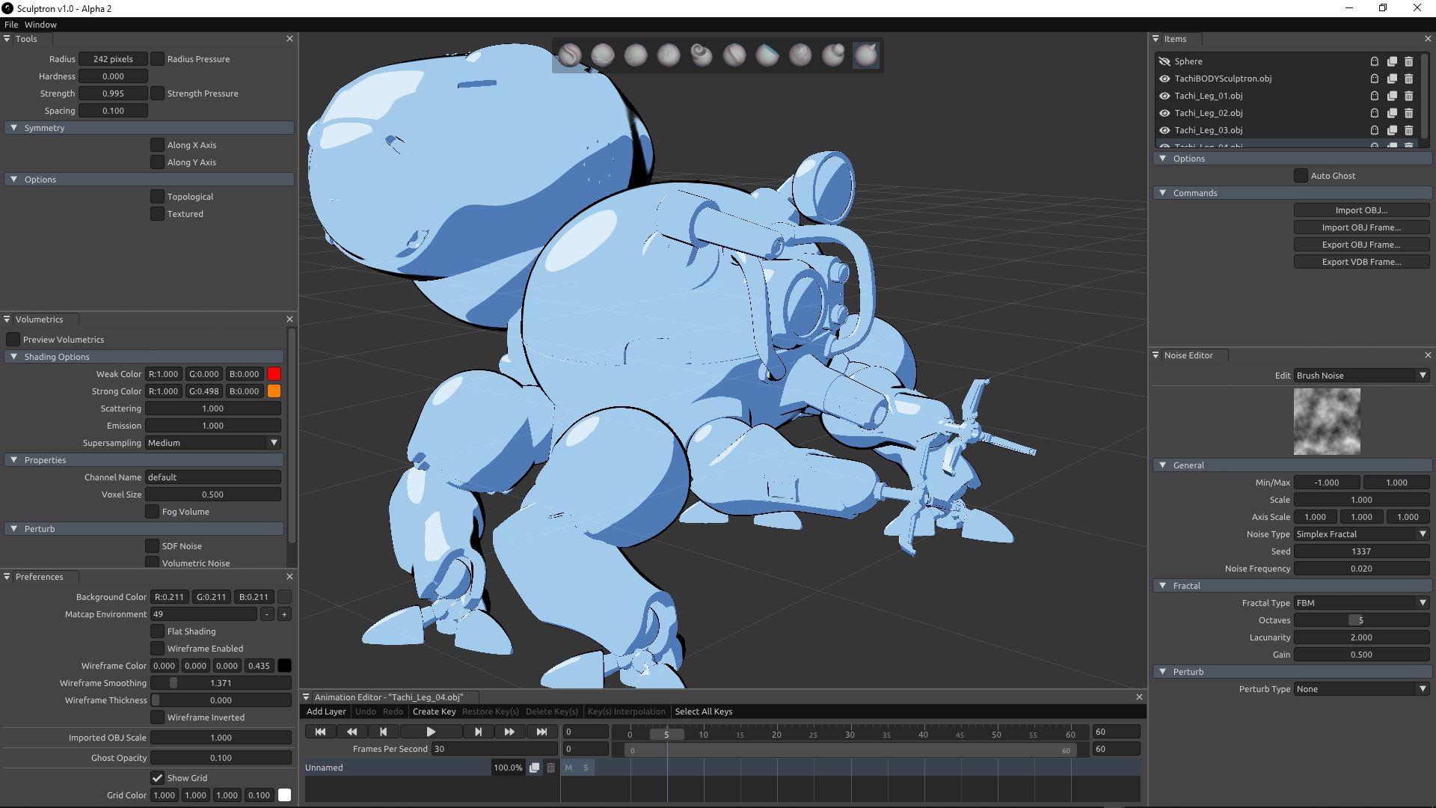Viewport: 1436px width, 808px height.
Task: Click ghost icon for Tachi_Leg_01.obj
Action: click(x=1374, y=96)
